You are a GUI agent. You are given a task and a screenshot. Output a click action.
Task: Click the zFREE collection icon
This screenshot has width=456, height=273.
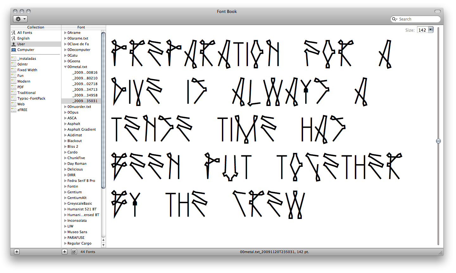[x=13, y=110]
